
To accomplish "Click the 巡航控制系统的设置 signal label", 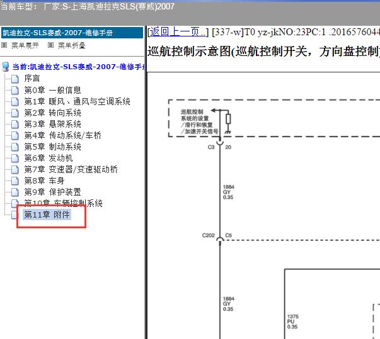I will 199,121.
